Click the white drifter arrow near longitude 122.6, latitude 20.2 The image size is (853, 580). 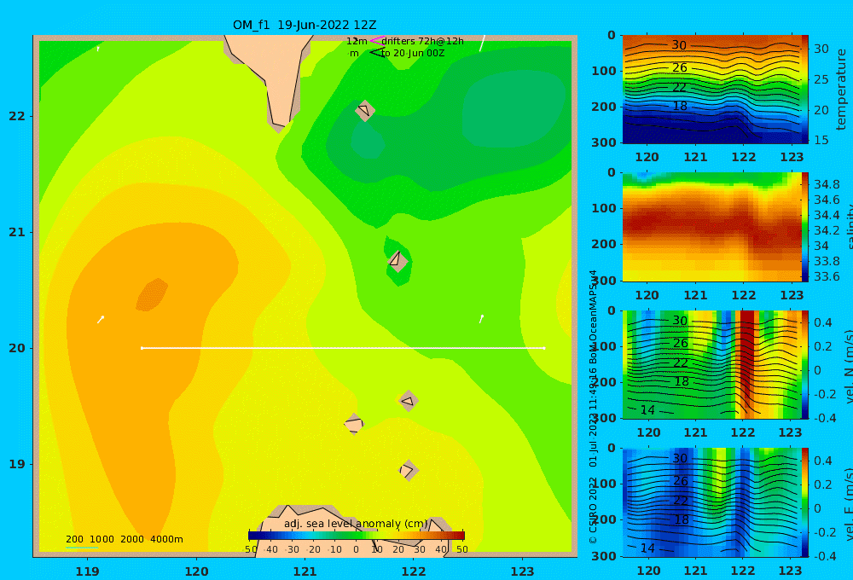pos(481,319)
